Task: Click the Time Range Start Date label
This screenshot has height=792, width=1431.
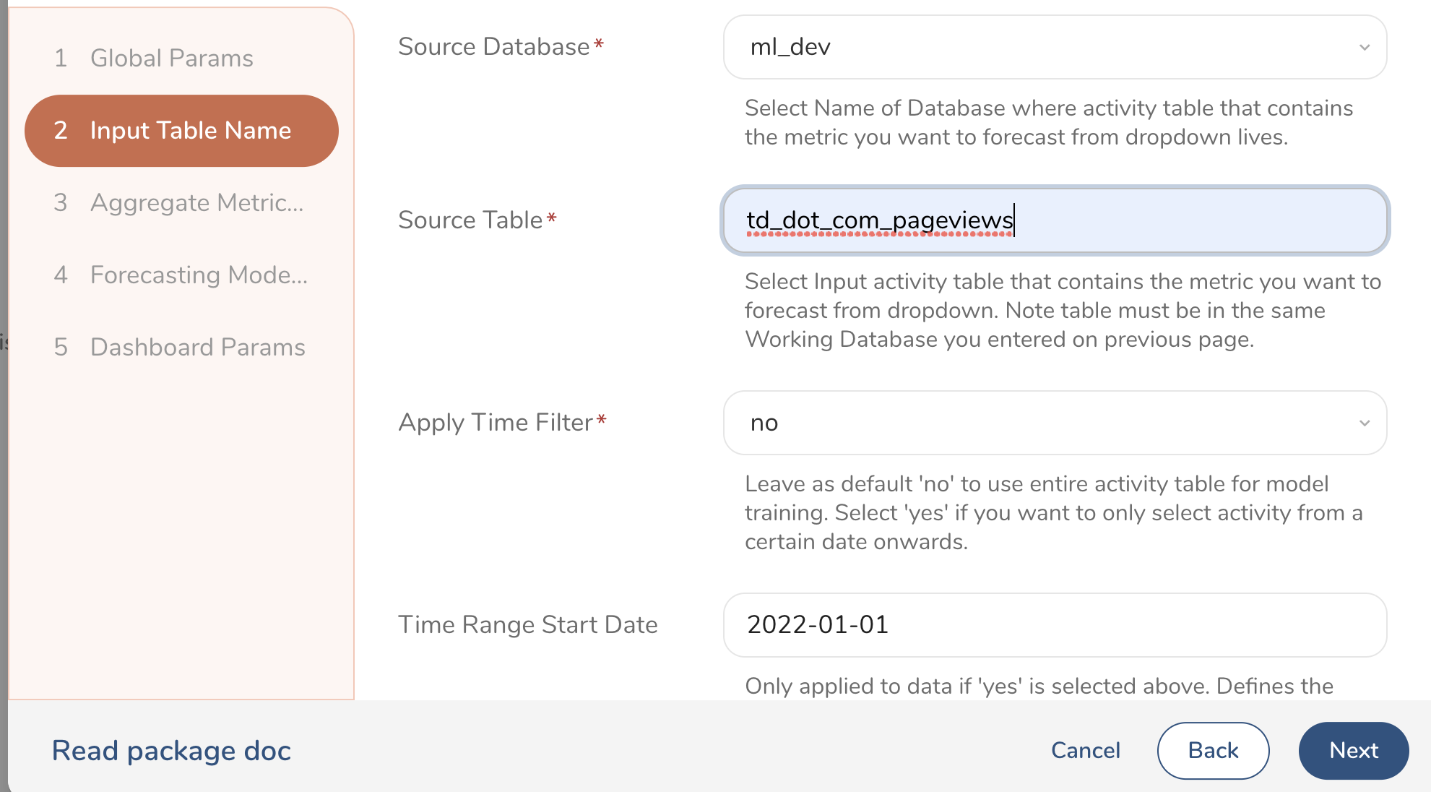Action: [x=527, y=625]
